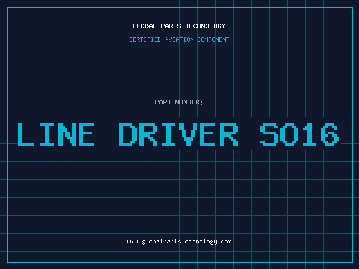
Task: Click the word PART in the label
Action: click(x=163, y=102)
